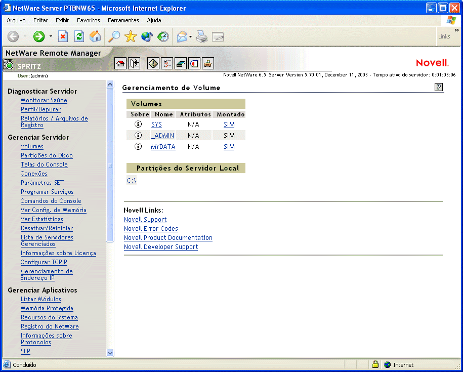Open the Volumes sidebar link

click(x=32, y=146)
